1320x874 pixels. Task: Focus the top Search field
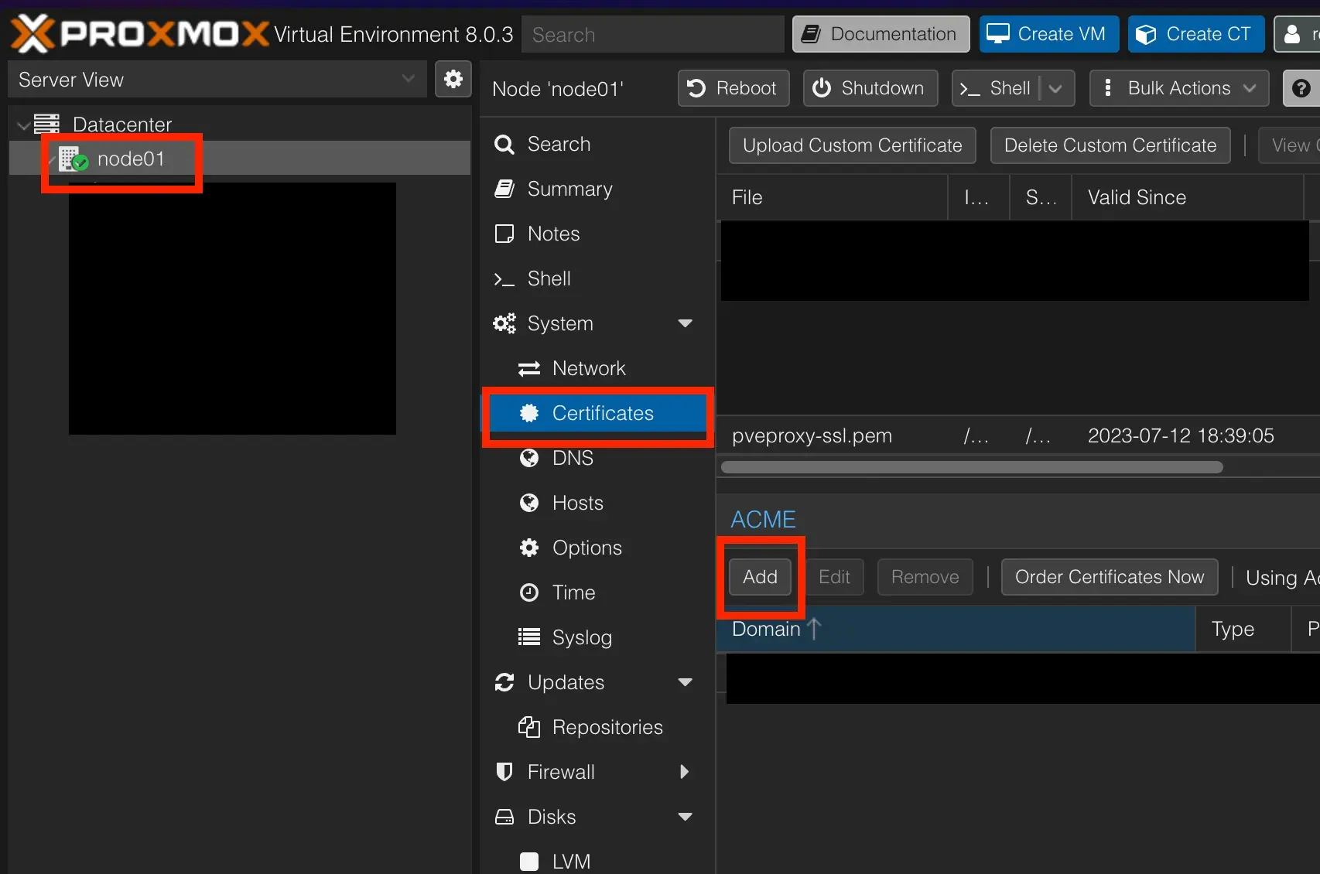653,34
